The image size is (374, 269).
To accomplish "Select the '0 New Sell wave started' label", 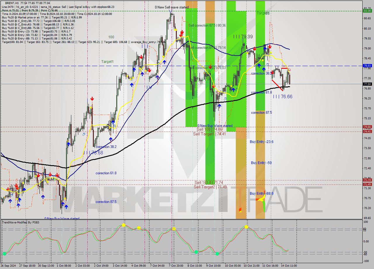I will tap(172, 7).
